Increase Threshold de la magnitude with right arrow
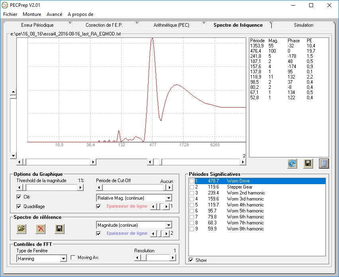 coord(80,187)
